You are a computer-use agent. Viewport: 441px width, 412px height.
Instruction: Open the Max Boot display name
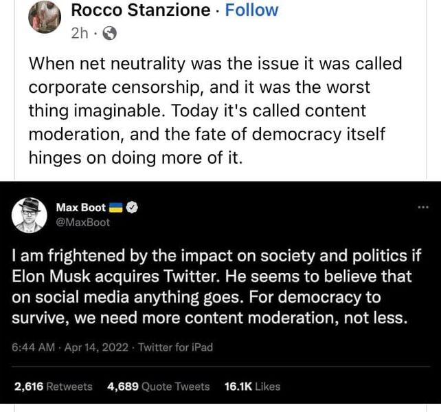click(80, 207)
